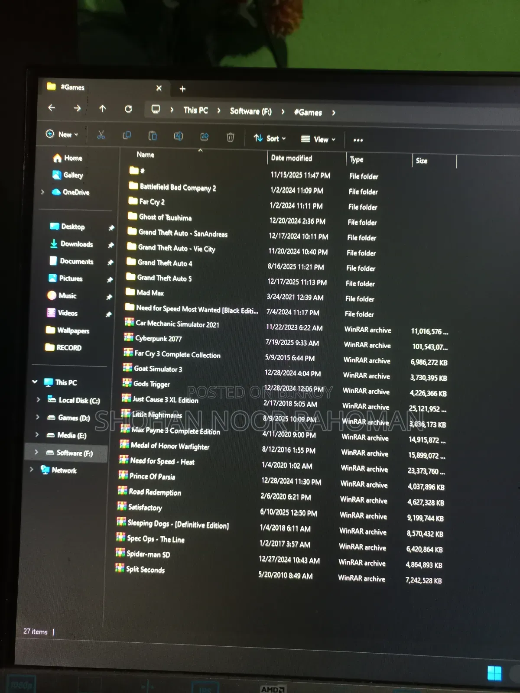Screen dimensions: 520x693
Task: Select Car Mechanic Simulator 2021 archive
Action: tap(172, 324)
